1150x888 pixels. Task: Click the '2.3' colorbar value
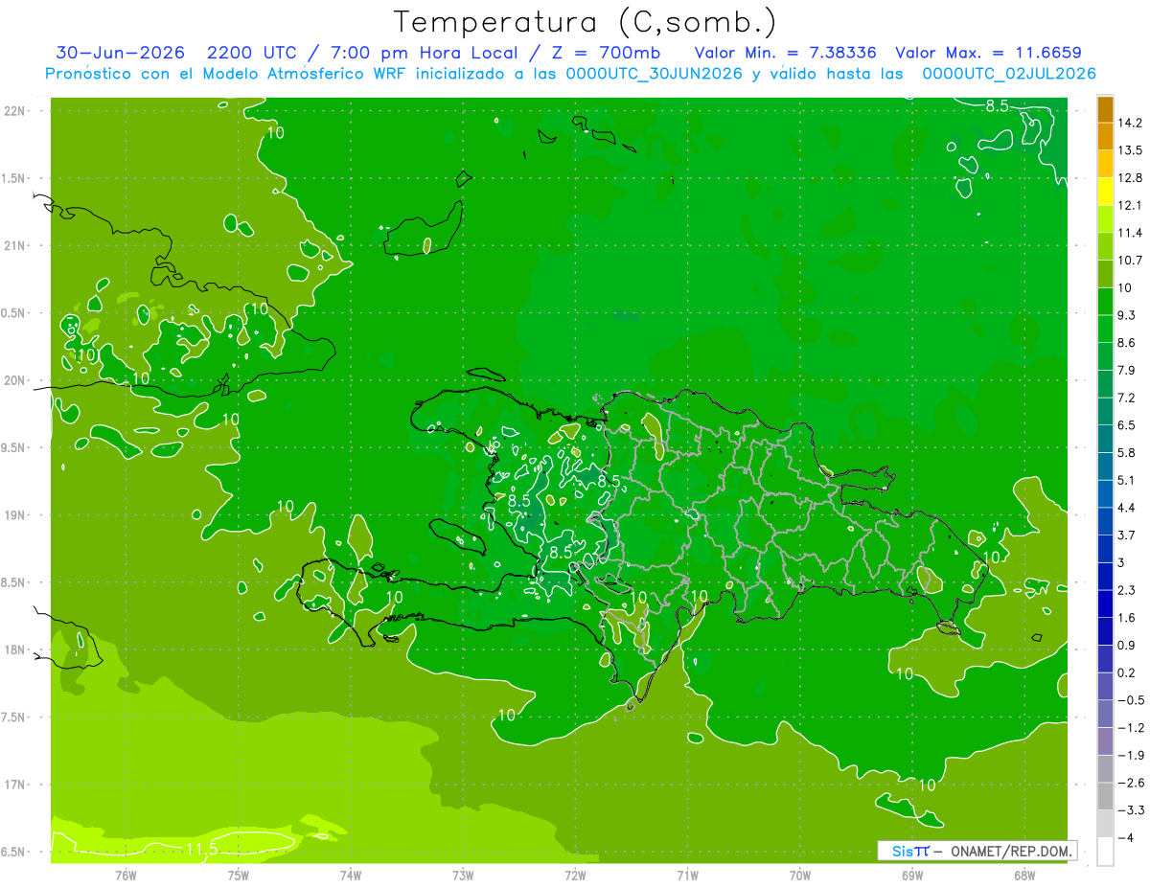tap(1127, 590)
